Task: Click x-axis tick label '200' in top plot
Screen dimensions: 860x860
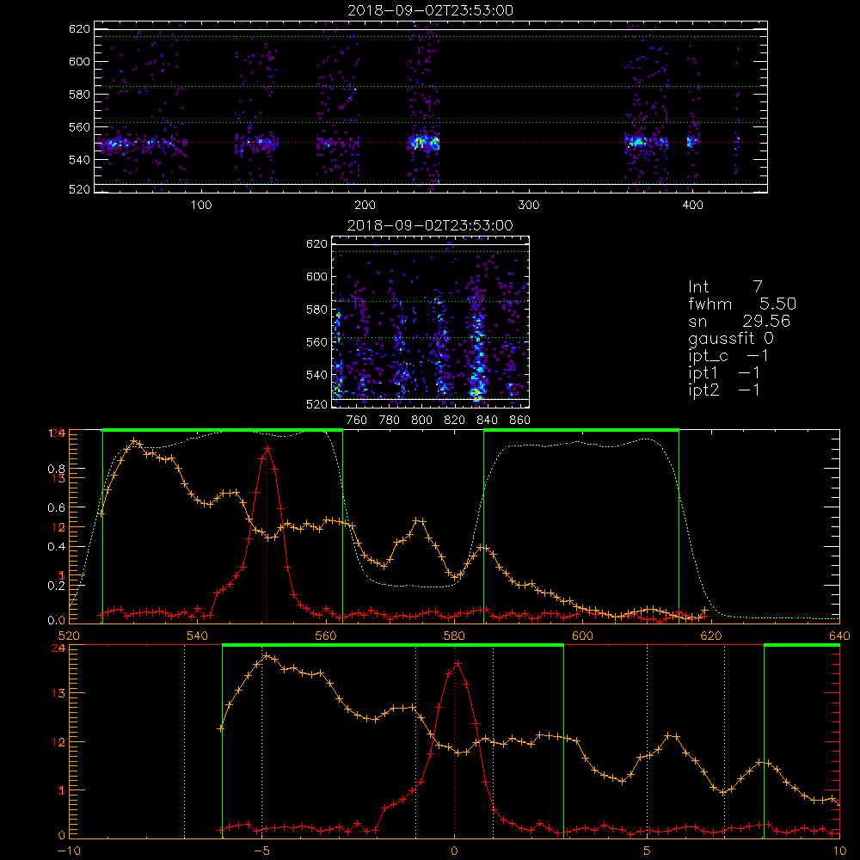Action: [365, 206]
